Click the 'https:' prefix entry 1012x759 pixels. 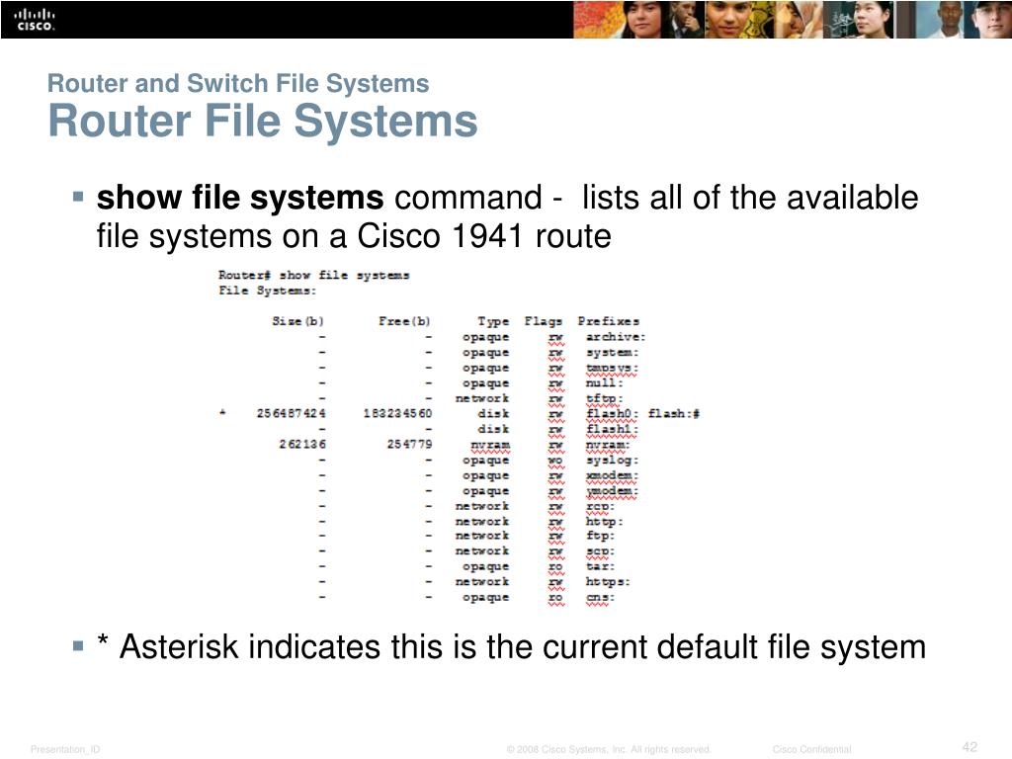[x=608, y=581]
